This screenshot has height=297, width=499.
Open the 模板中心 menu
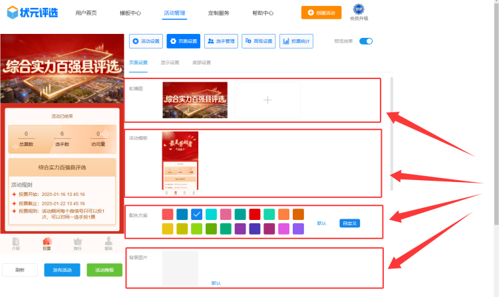(130, 13)
